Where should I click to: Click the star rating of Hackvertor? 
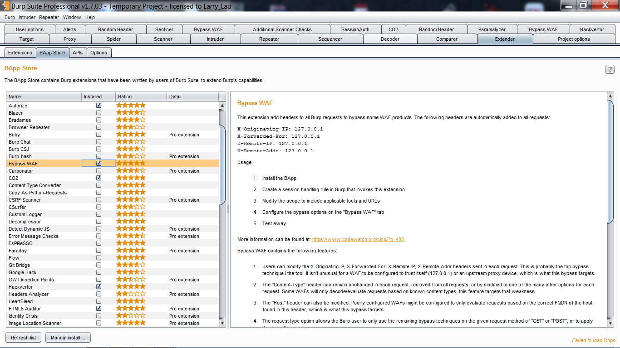131,287
